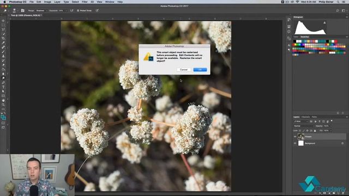Click the Create new layer icon
The height and width of the screenshot is (196, 349).
click(x=338, y=193)
